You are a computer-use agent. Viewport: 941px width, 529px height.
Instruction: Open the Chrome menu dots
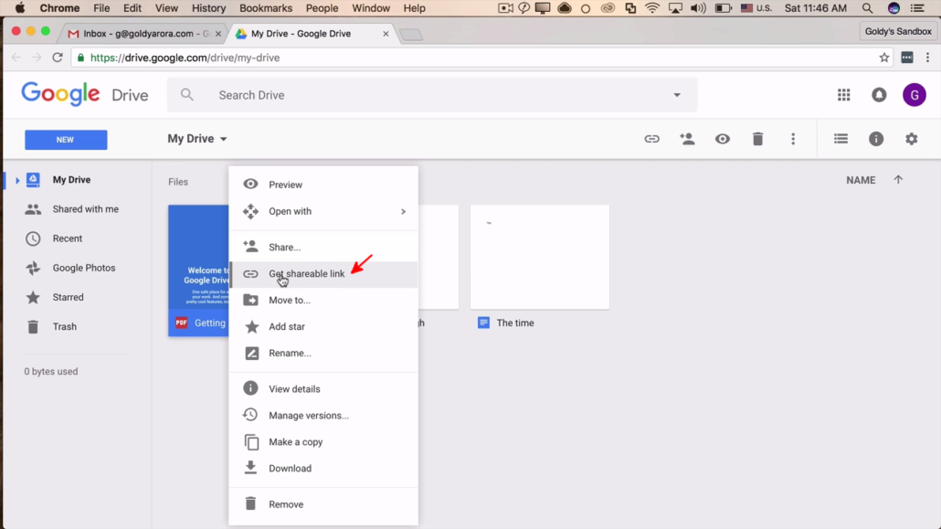pyautogui.click(x=928, y=58)
